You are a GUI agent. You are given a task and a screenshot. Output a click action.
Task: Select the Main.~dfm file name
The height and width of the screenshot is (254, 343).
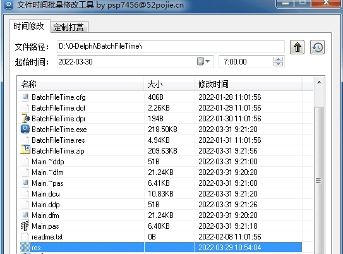[47, 172]
